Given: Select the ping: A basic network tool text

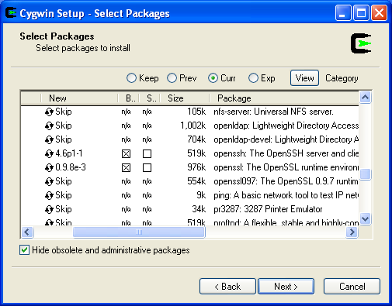Looking at the screenshot, I should [x=286, y=195].
